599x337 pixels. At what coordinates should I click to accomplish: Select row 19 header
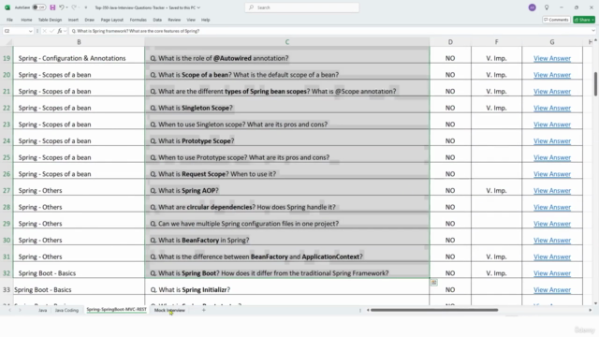click(7, 58)
